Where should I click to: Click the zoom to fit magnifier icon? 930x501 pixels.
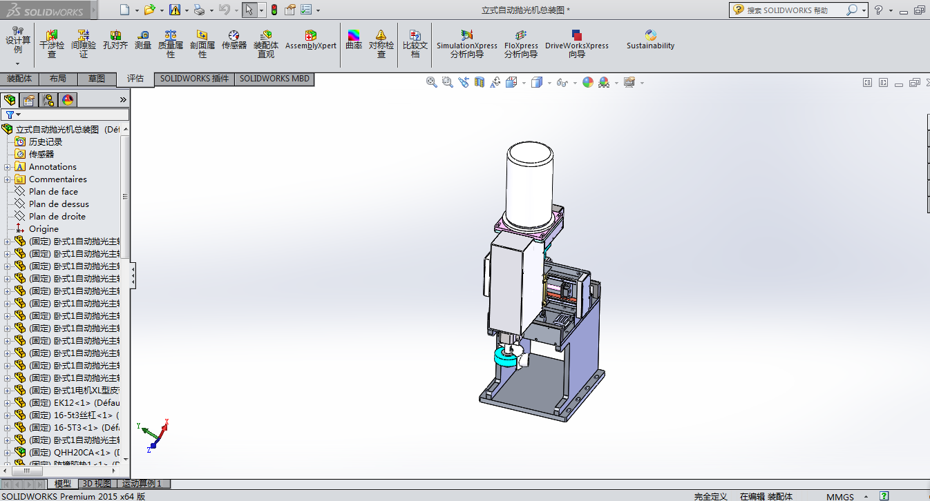432,82
